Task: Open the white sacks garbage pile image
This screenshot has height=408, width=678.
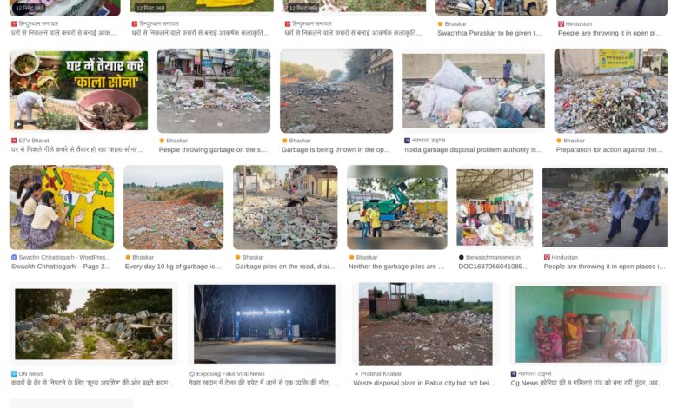Action: [474, 90]
